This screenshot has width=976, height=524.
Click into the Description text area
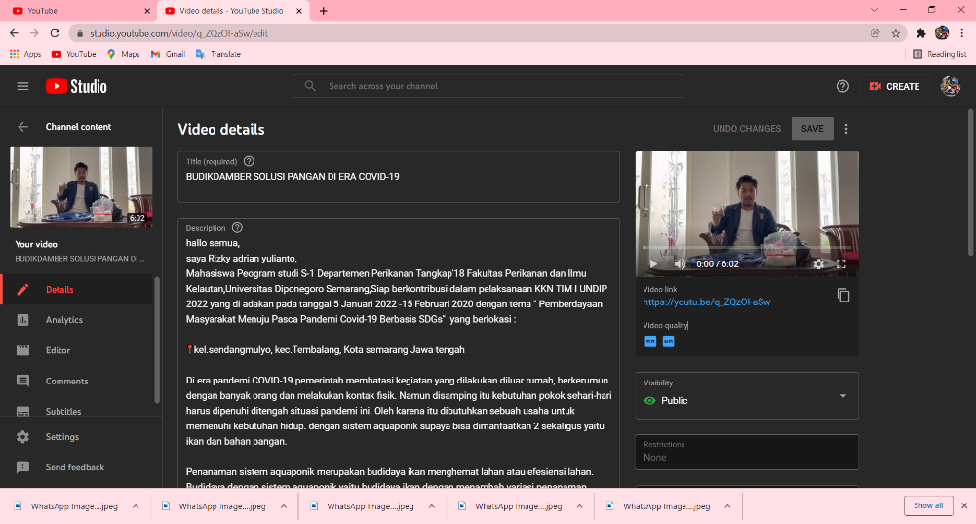(399, 353)
